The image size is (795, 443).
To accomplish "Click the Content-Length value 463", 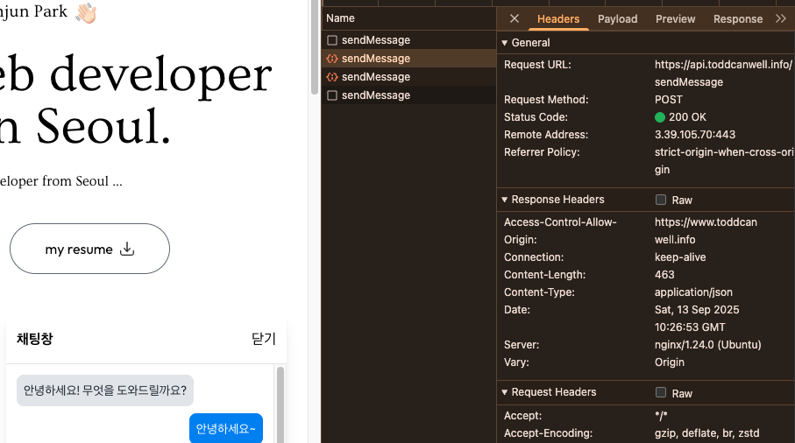I will 664,275.
